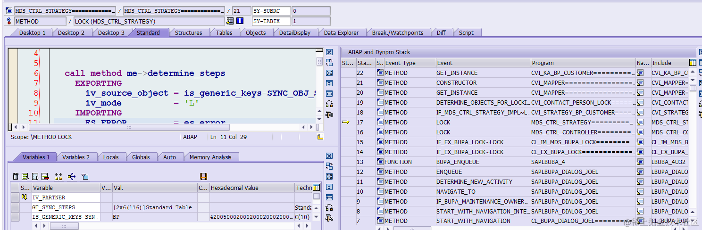
Task: Click the navigate-to-source icon beside LOCK field
Action: [230, 21]
